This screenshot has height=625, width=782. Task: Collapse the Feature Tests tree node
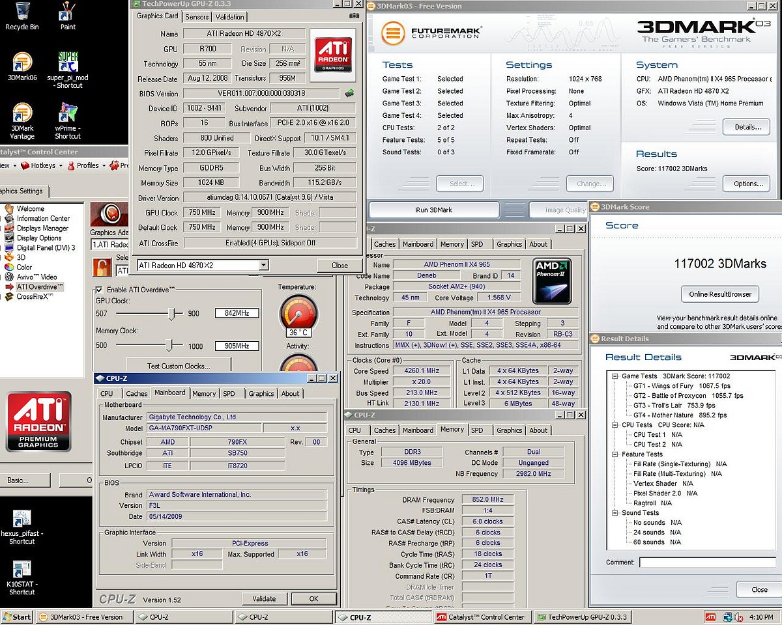(615, 454)
